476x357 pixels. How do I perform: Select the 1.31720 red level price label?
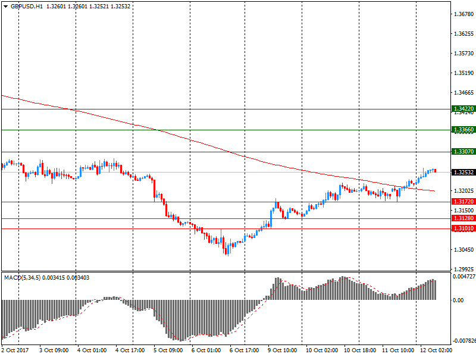464,202
